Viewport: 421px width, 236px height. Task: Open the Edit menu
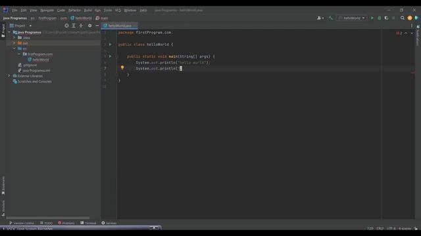tap(24, 10)
